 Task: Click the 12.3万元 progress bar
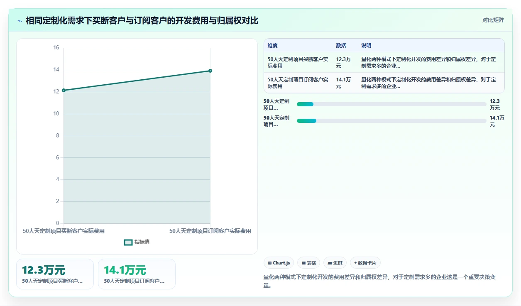point(391,104)
